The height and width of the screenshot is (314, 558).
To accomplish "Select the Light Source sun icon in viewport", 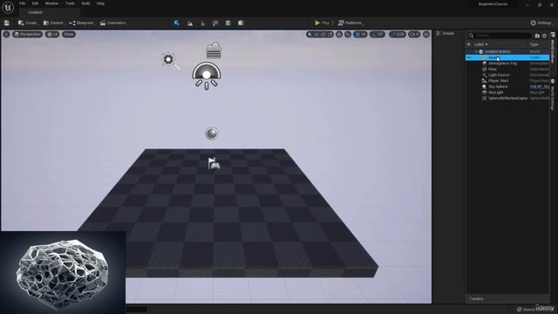I will coord(169,60).
